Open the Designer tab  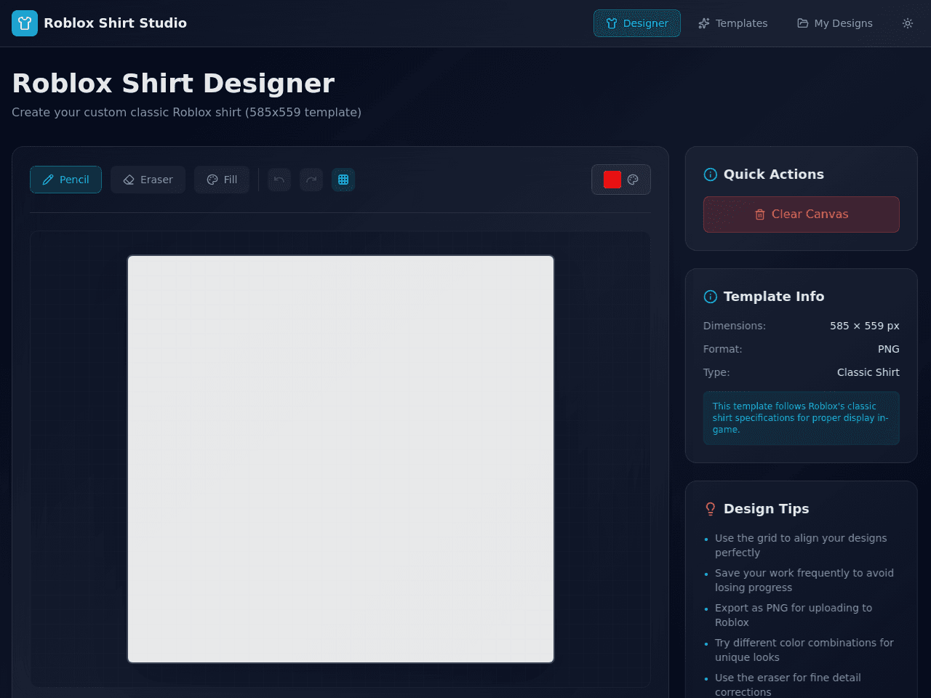(637, 23)
